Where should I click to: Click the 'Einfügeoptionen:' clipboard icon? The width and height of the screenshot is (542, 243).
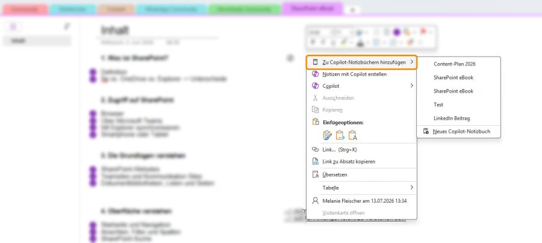315,122
